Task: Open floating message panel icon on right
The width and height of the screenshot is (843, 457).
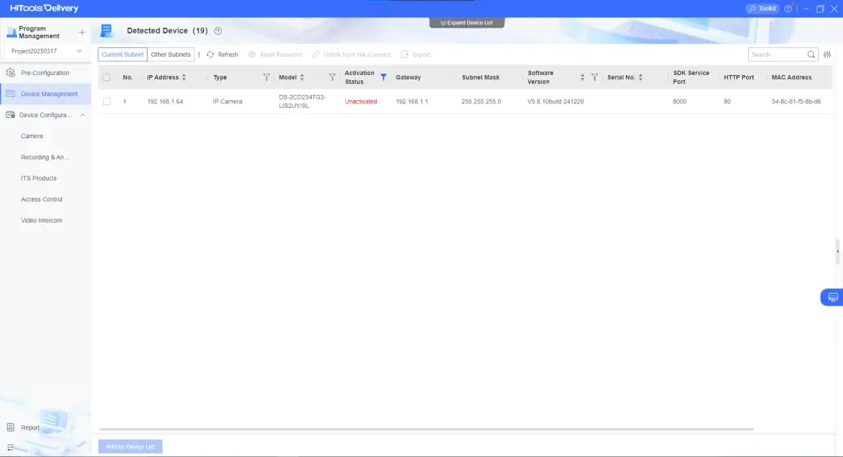Action: click(832, 297)
